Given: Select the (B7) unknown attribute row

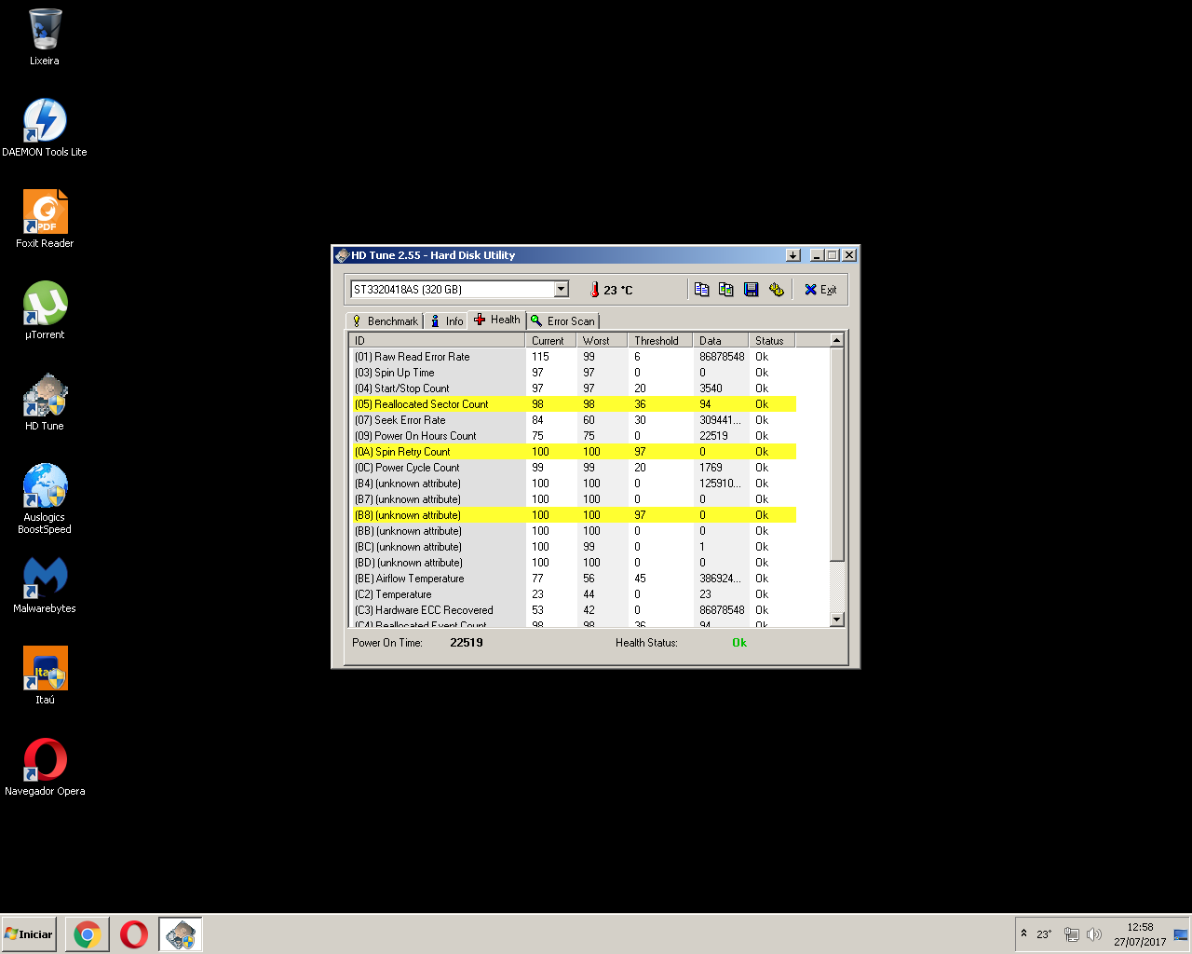Looking at the screenshot, I should (x=573, y=499).
